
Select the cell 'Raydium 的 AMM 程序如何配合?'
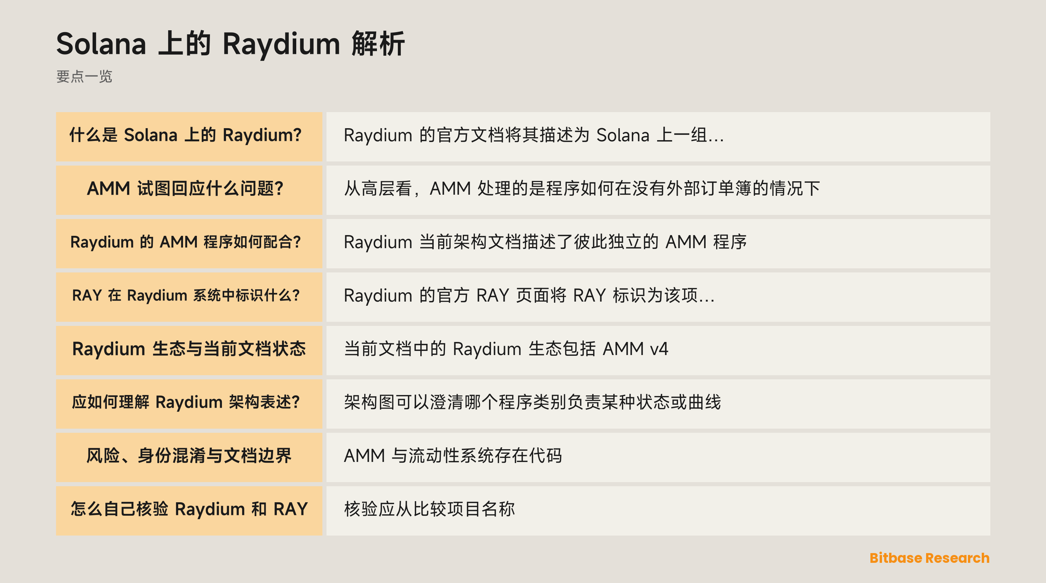pyautogui.click(x=189, y=243)
